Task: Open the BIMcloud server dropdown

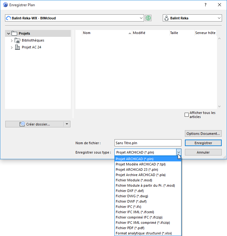Action: click(141, 18)
